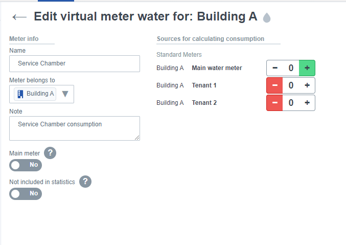This screenshot has height=245, width=346.
Task: Toggle the Main meter switch
Action: (26, 165)
